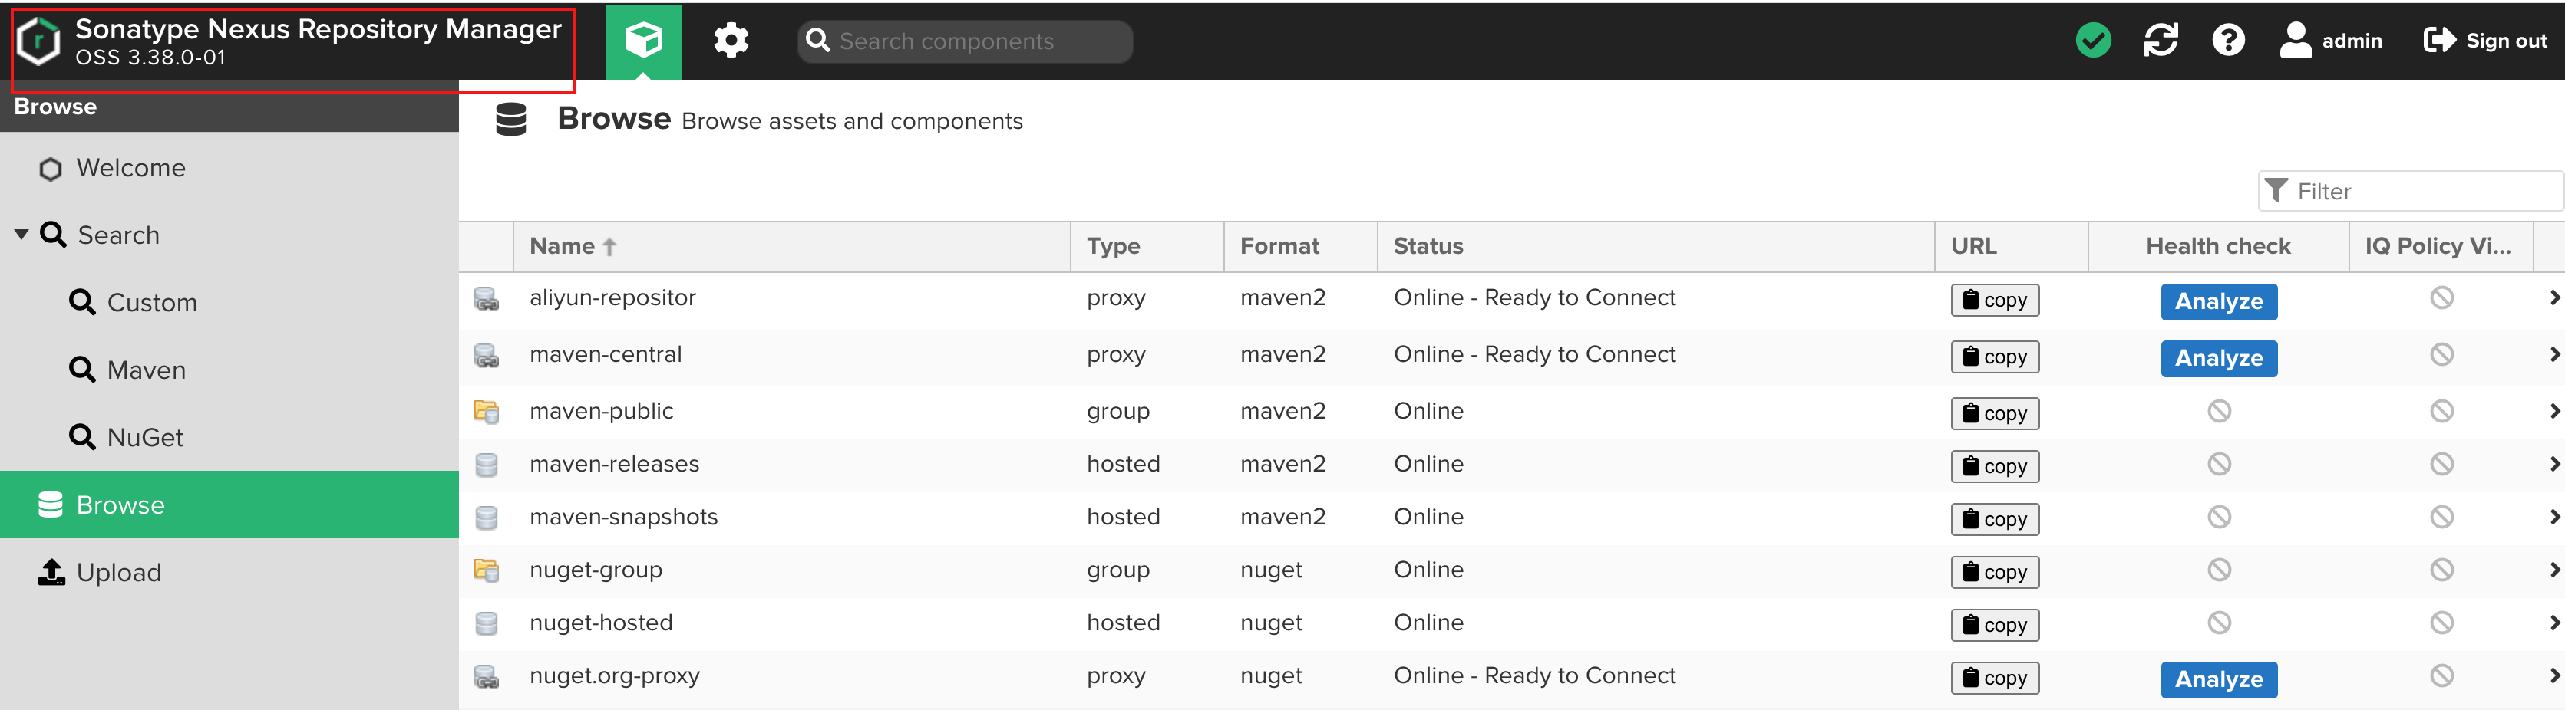This screenshot has height=710, width=2565.
Task: Click the Filter input field
Action: point(2410,191)
